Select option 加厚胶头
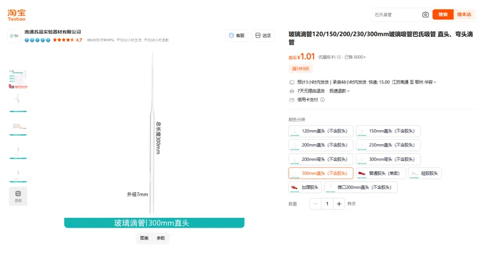This screenshot has width=485, height=253. [306, 187]
